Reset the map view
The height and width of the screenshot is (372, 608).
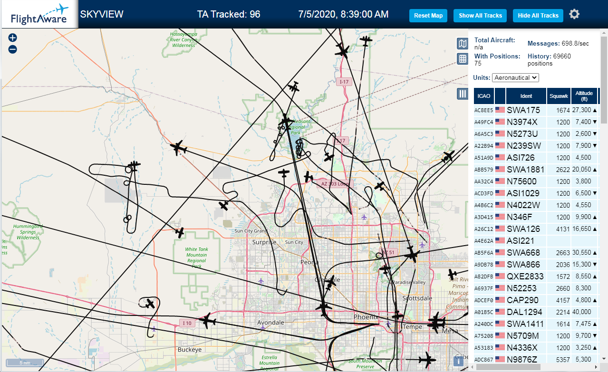(x=428, y=16)
